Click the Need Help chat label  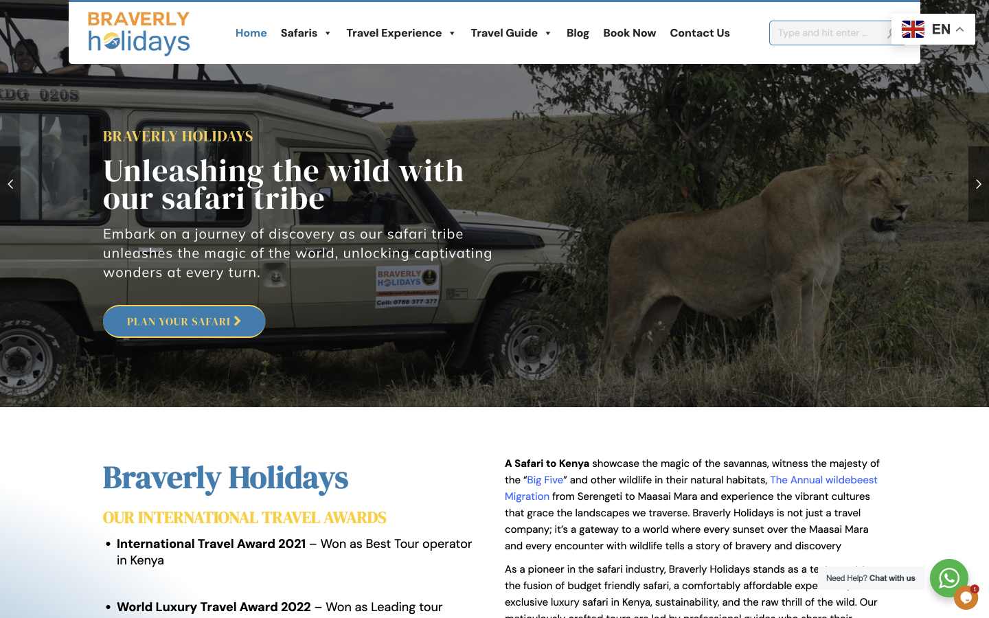(x=870, y=578)
